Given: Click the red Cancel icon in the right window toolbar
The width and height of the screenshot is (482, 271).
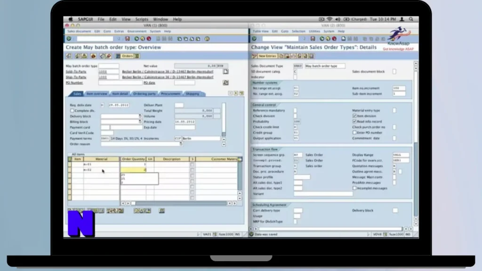Looking at the screenshot, I should 334,39.
